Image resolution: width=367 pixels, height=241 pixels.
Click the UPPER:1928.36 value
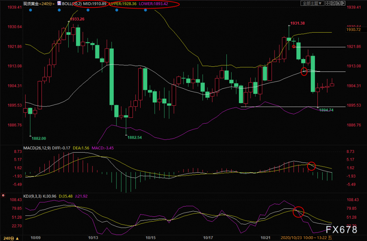123,4
